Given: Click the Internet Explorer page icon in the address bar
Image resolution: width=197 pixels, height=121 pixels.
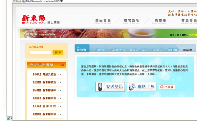Looking at the screenshot, I should [x=24, y=1].
